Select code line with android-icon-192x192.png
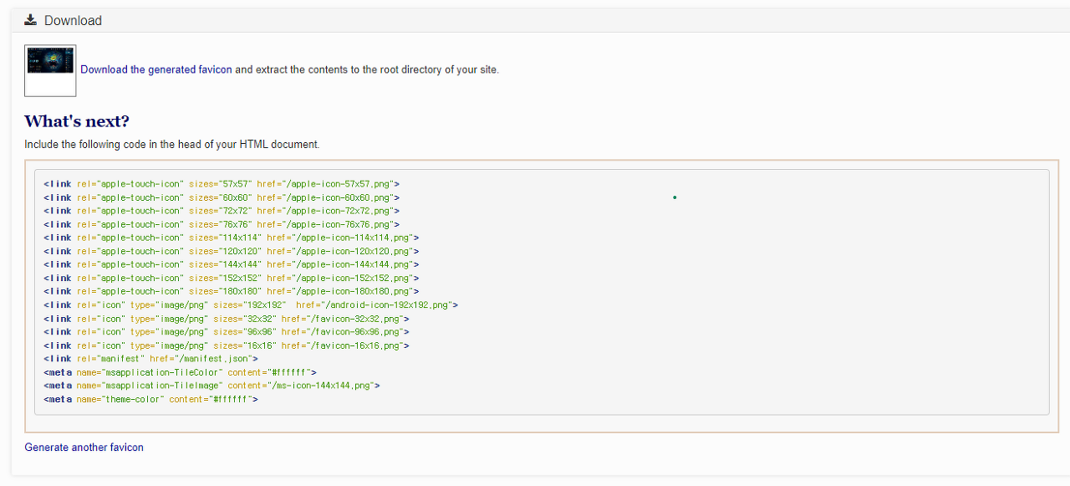Image resolution: width=1070 pixels, height=486 pixels. (251, 305)
